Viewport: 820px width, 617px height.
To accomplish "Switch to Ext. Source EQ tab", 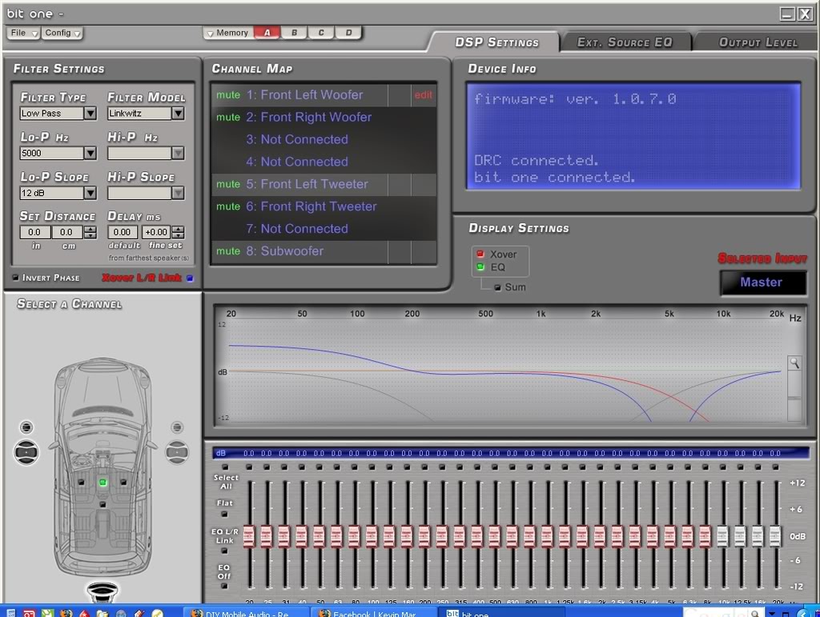I will (x=625, y=42).
